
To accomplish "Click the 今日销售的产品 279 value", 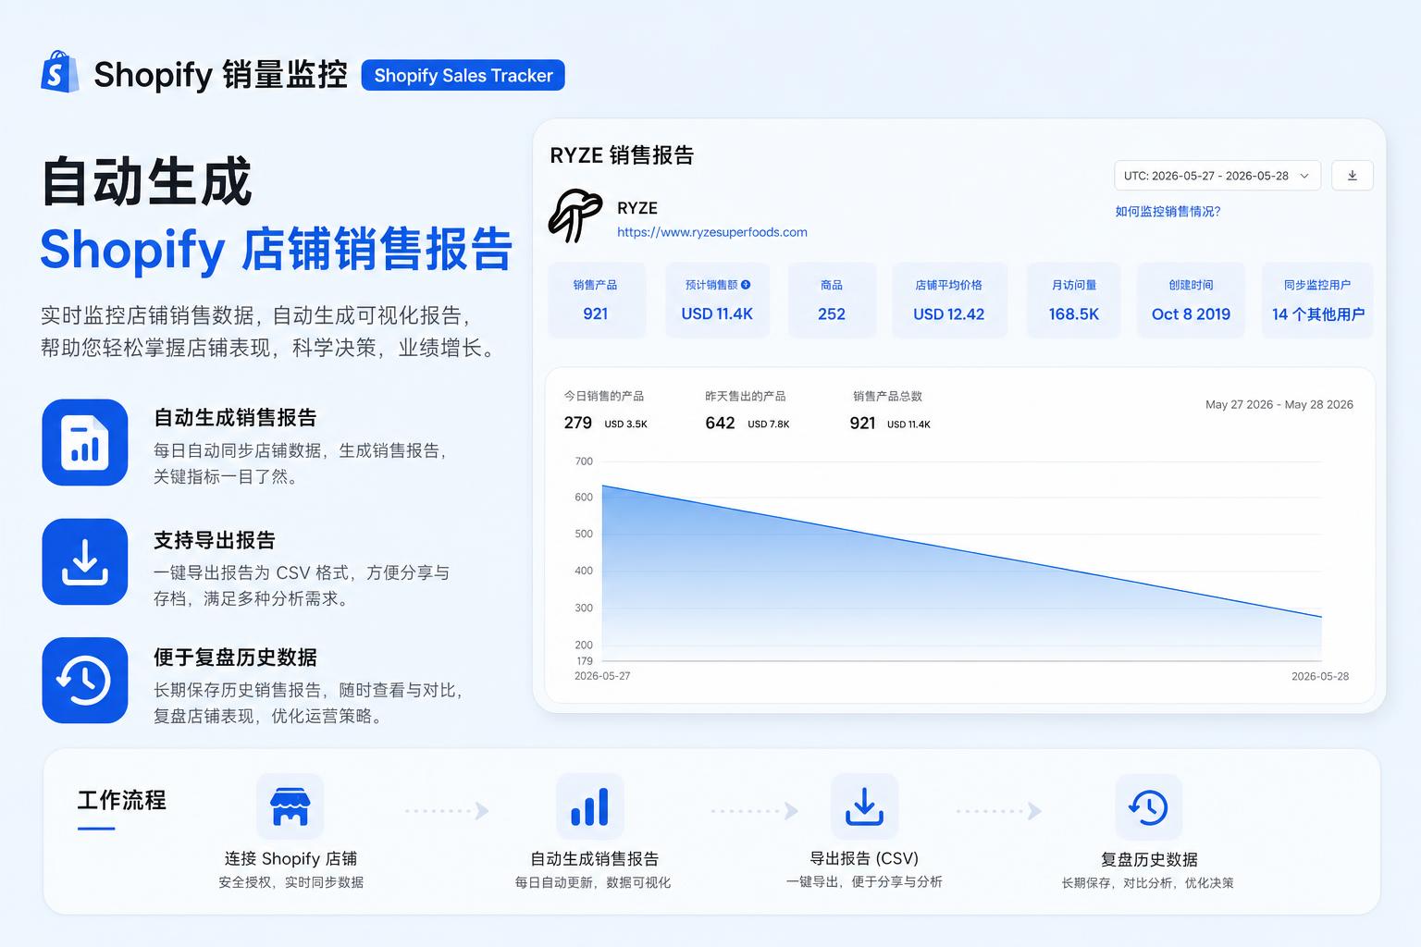I will pyautogui.click(x=577, y=423).
